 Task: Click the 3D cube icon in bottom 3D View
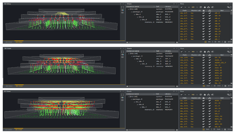(x=122, y=97)
